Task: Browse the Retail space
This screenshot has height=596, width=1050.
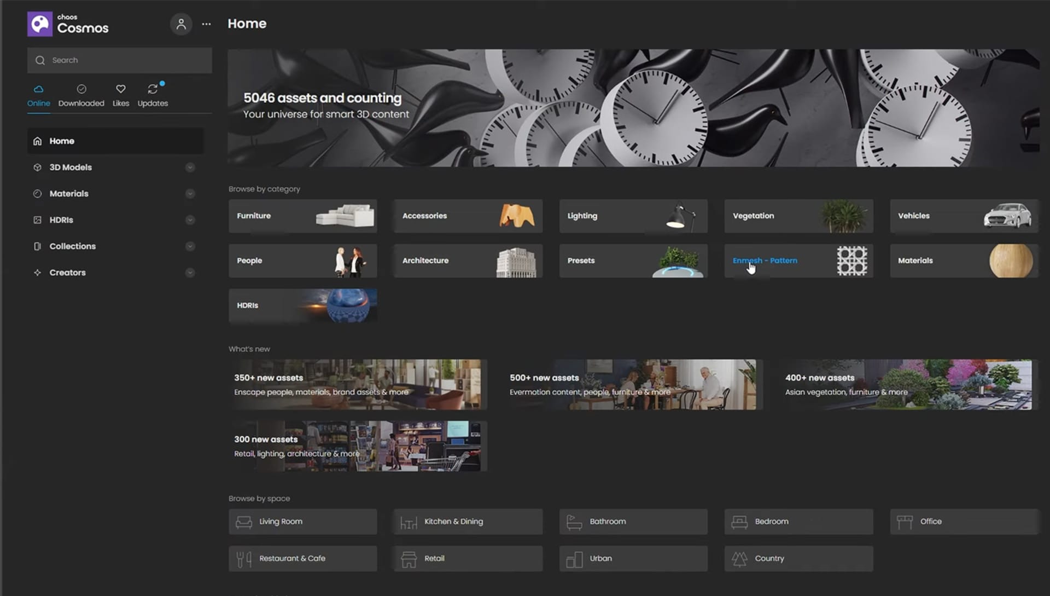Action: click(468, 559)
